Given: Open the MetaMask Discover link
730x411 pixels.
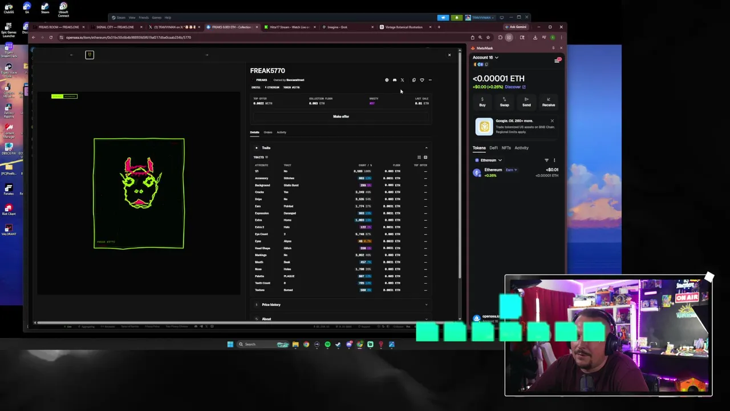Looking at the screenshot, I should click(515, 87).
